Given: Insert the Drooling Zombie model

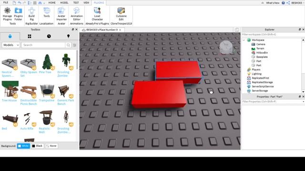Looking at the screenshot, I should tap(66, 62).
